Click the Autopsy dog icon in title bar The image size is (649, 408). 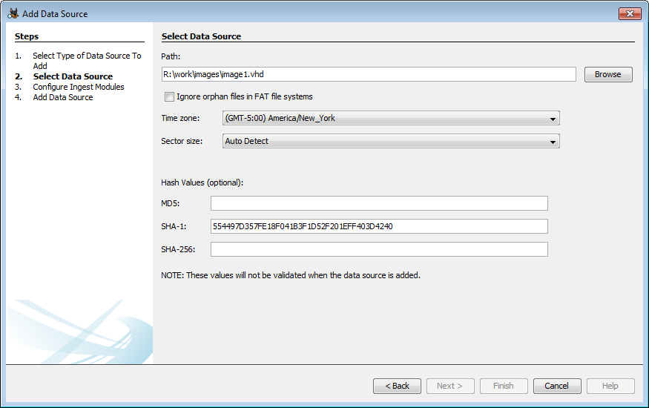tap(13, 13)
